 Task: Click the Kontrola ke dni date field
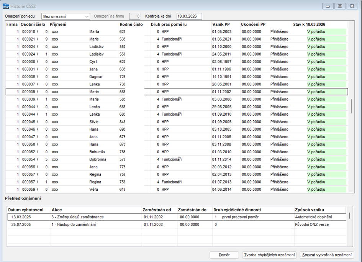pyautogui.click(x=189, y=16)
